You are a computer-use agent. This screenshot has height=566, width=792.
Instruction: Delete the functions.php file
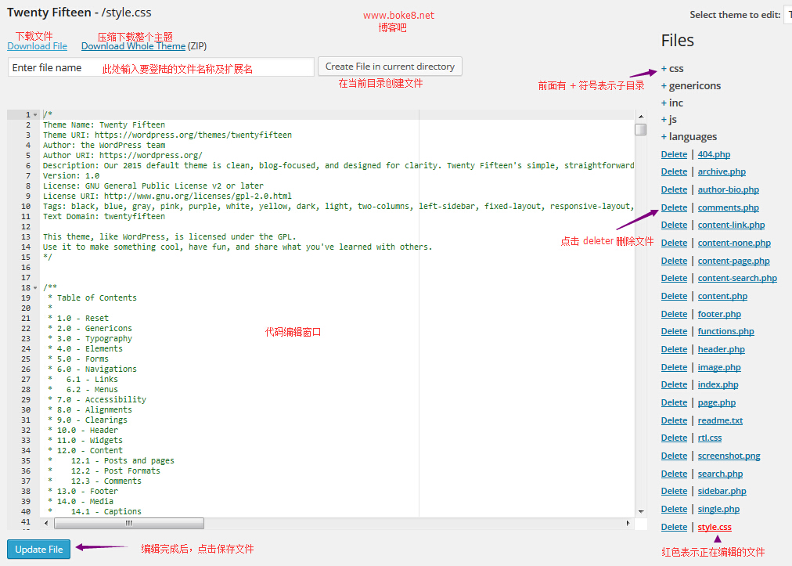pos(674,331)
